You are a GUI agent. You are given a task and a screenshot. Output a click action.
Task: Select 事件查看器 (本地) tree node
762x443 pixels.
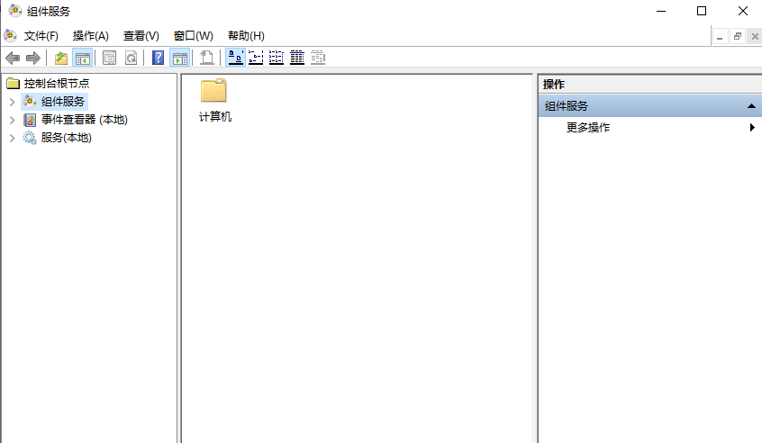pyautogui.click(x=84, y=120)
